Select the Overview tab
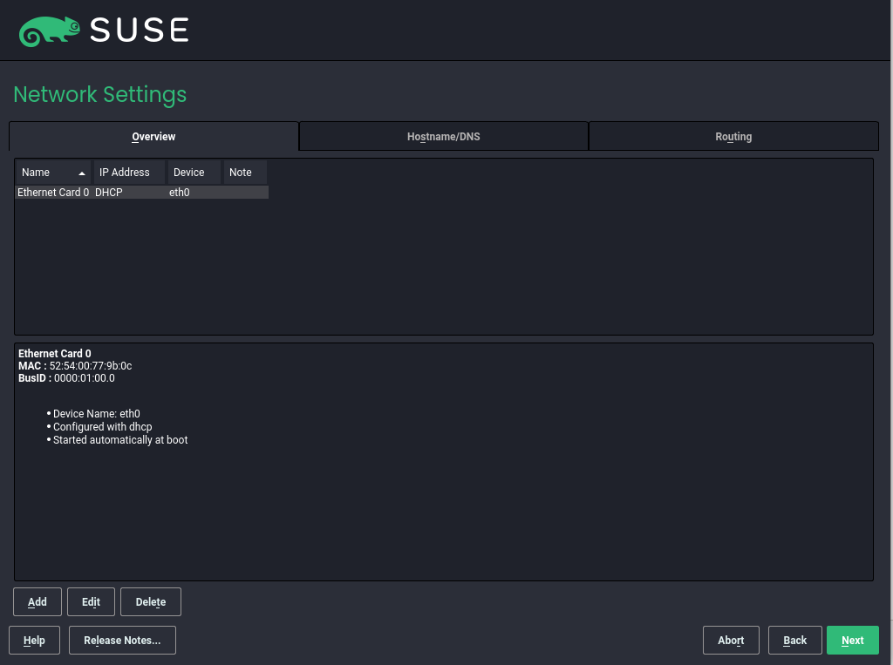Viewport: 893px width, 665px height. [x=153, y=136]
